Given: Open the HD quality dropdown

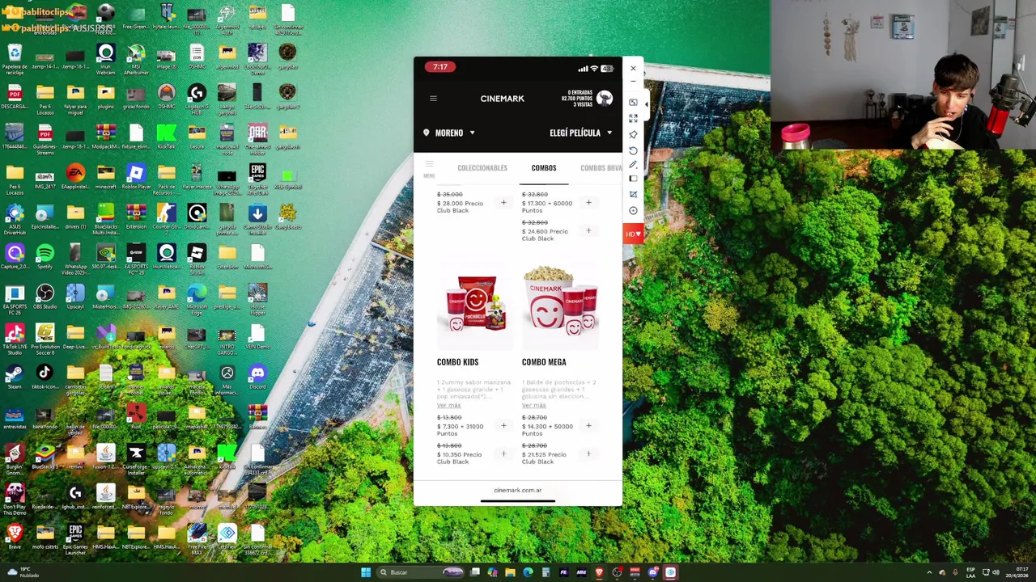Looking at the screenshot, I should pyautogui.click(x=633, y=234).
